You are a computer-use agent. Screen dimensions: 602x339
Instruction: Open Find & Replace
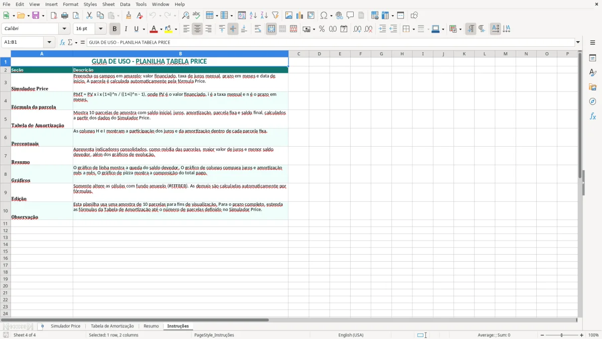tap(186, 16)
